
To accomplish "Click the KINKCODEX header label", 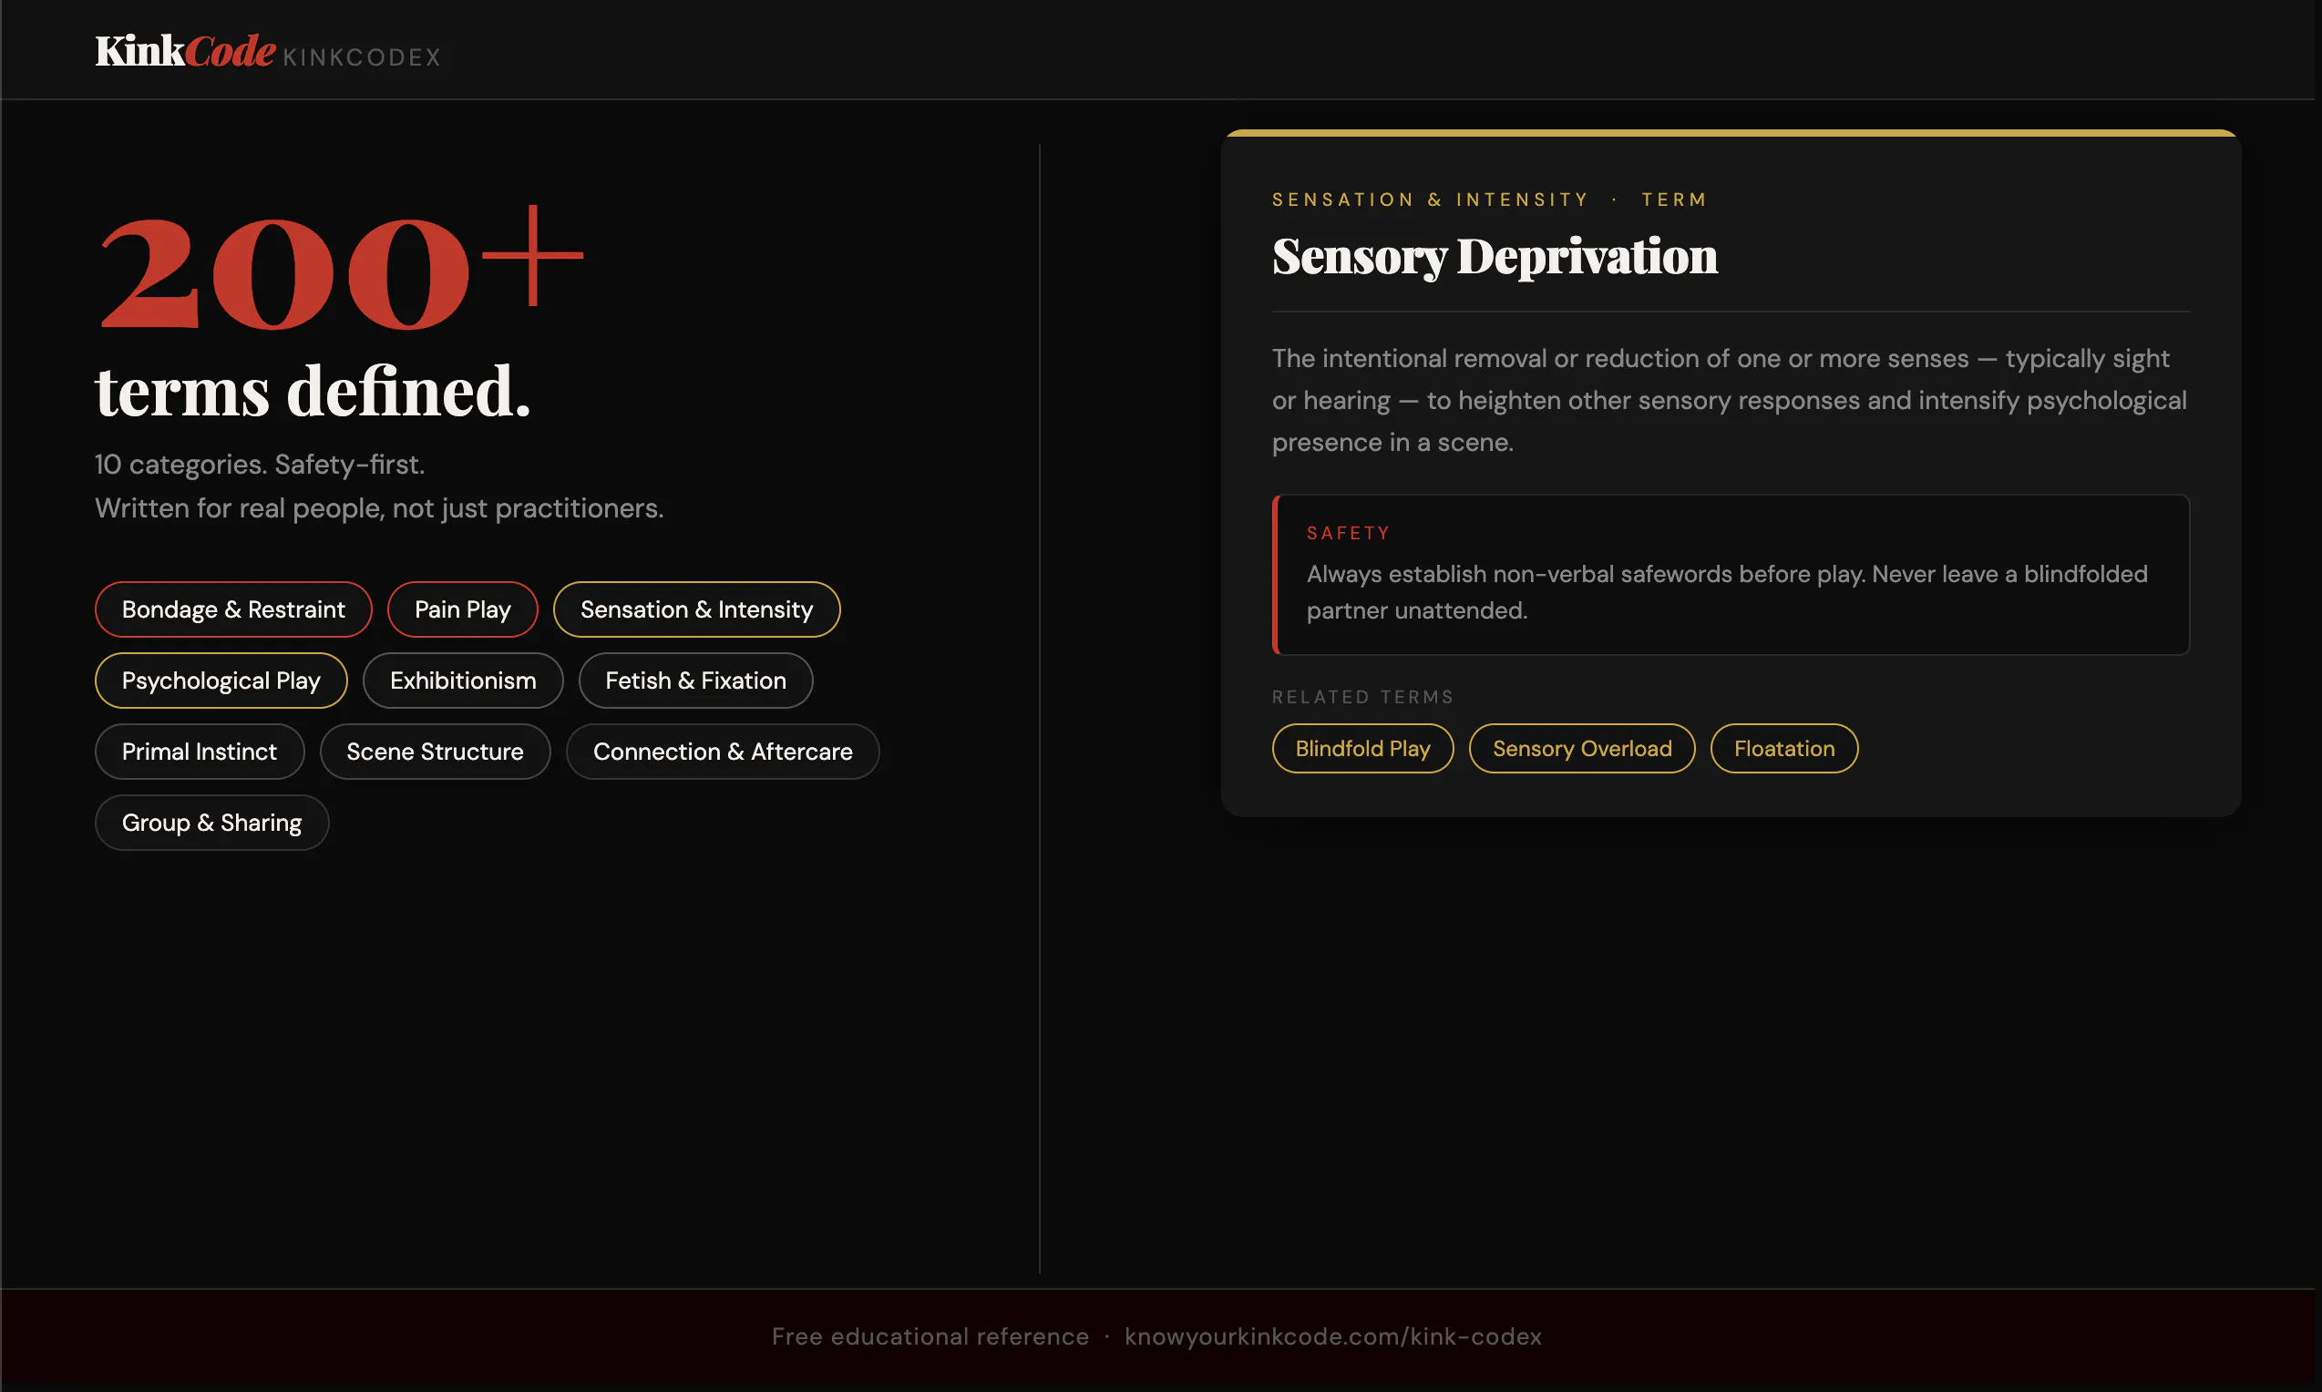I will click(362, 57).
